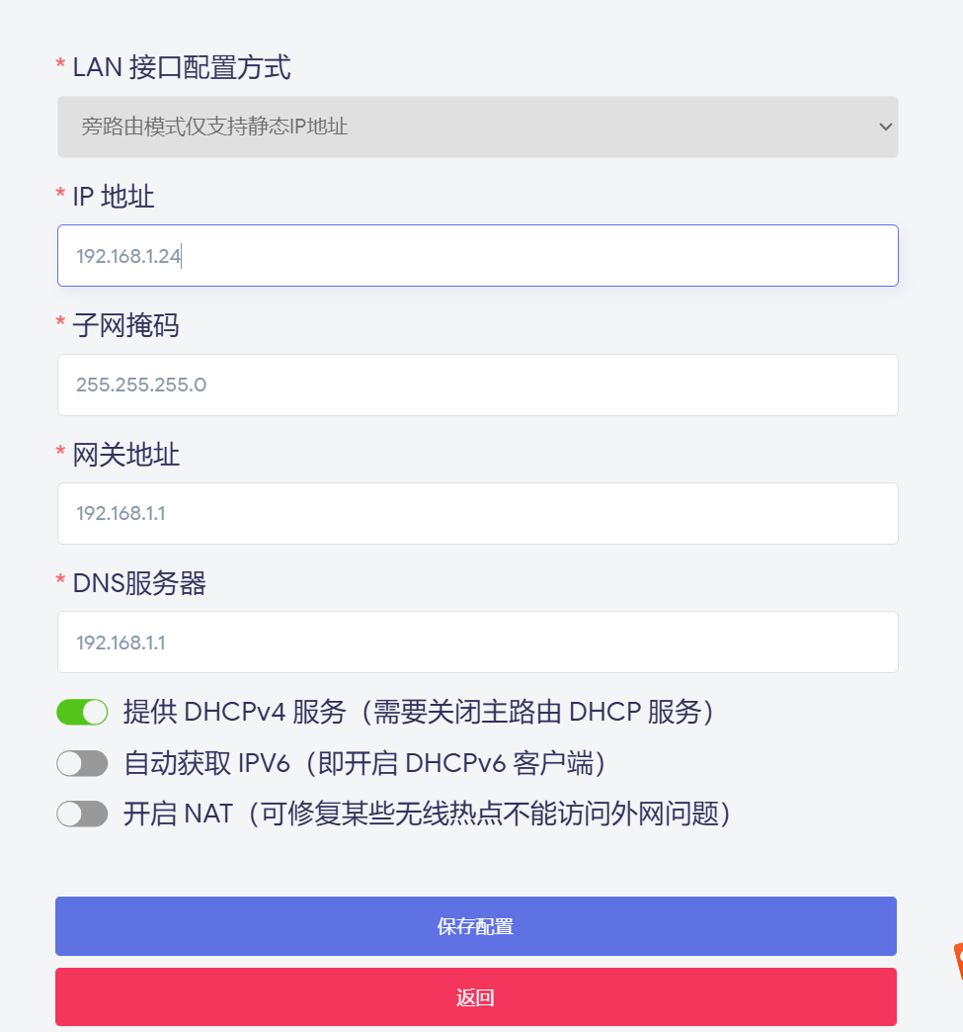Click inside the IP 地址 input field
Image resolution: width=963 pixels, height=1032 pixels.
click(x=477, y=255)
